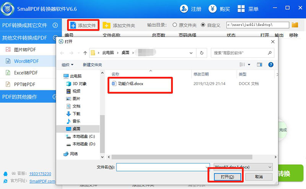This screenshot has width=306, height=189.
Task: Click the help question mark icon in dialog
Action: pos(270,65)
